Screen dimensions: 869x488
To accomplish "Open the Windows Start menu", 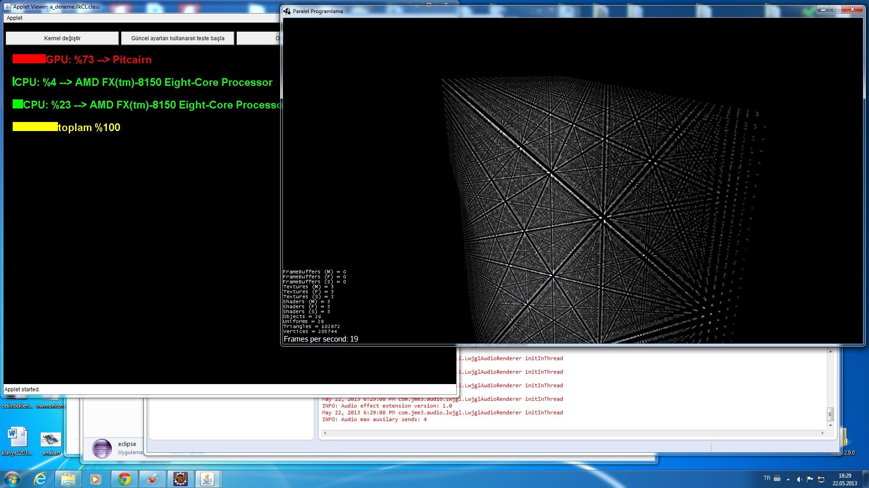I will coord(12,479).
